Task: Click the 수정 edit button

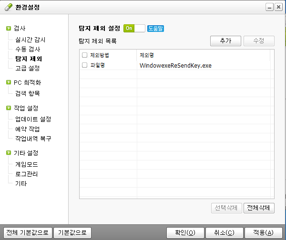Action: coord(259,40)
